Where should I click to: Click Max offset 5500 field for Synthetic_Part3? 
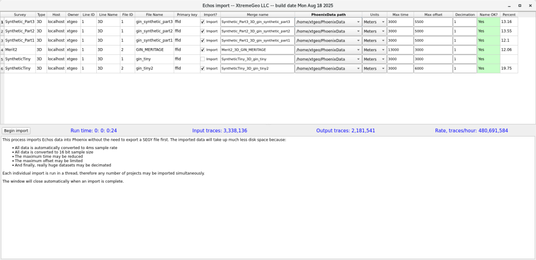click(x=433, y=22)
